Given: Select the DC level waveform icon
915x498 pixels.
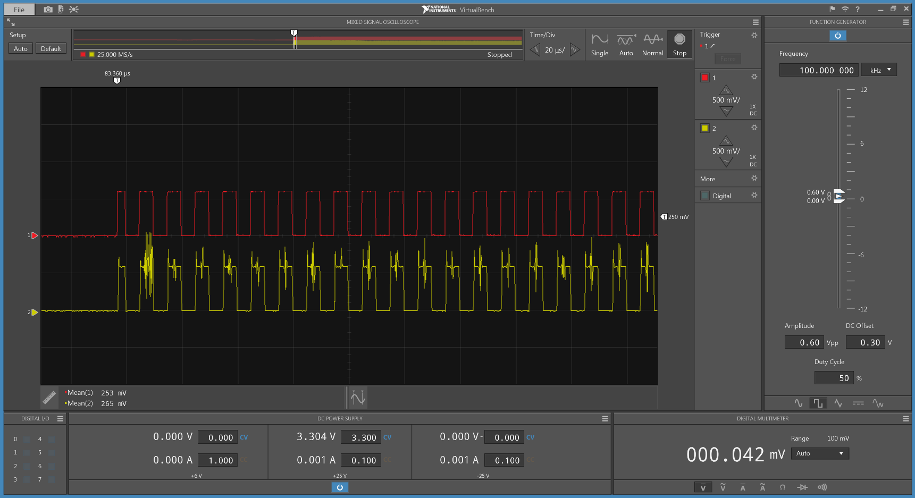Looking at the screenshot, I should pyautogui.click(x=858, y=403).
